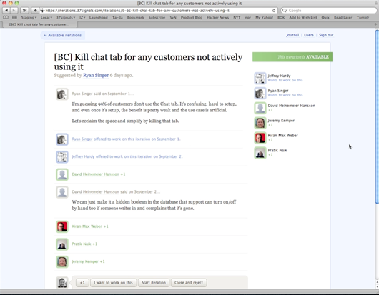This screenshot has height=295, width=379.
Task: Click the browser back arrow button
Action: [x=6, y=11]
